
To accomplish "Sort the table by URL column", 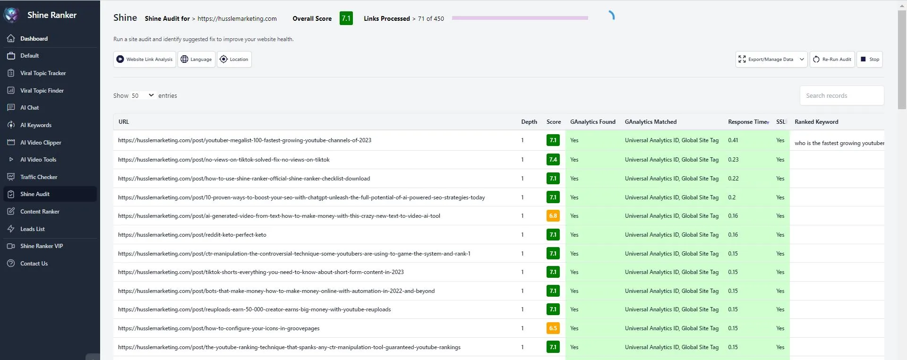I will 123,122.
